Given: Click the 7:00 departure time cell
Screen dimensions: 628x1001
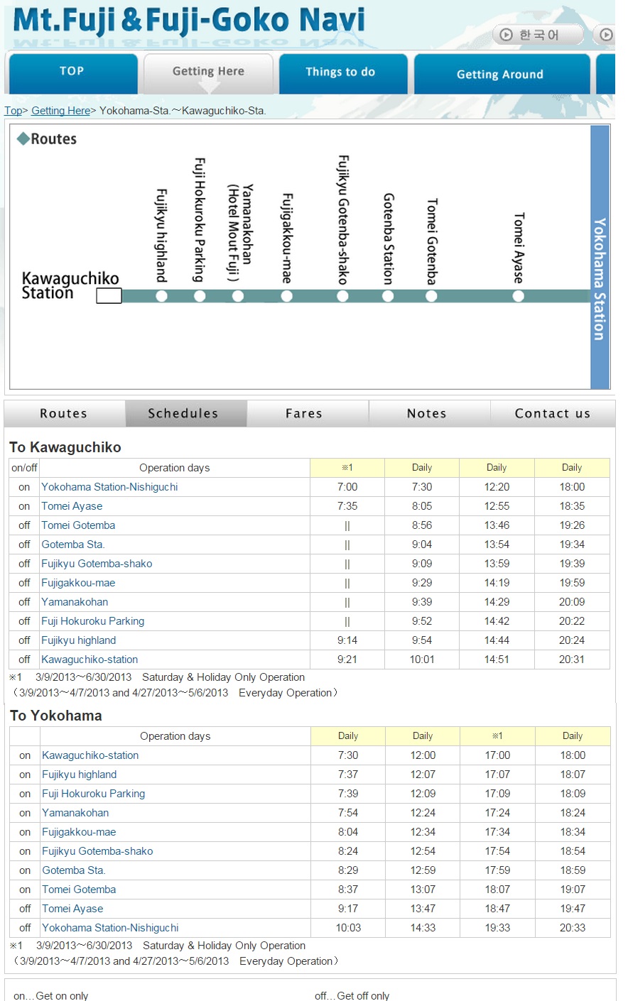Looking at the screenshot, I should click(x=347, y=487).
